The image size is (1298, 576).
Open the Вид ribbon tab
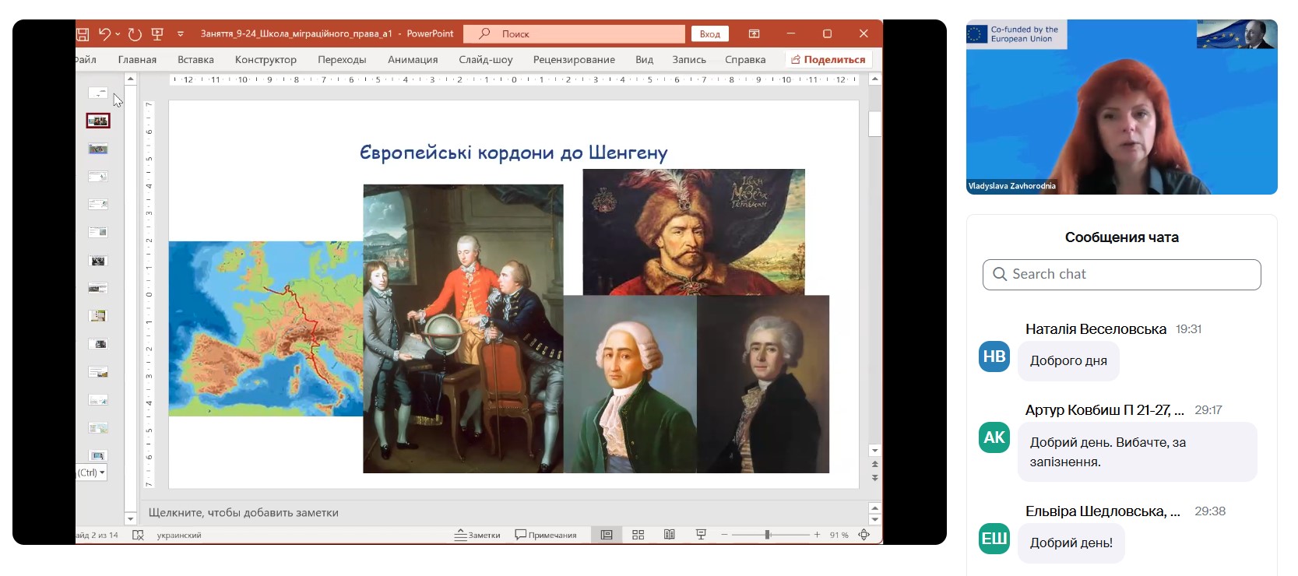(644, 59)
